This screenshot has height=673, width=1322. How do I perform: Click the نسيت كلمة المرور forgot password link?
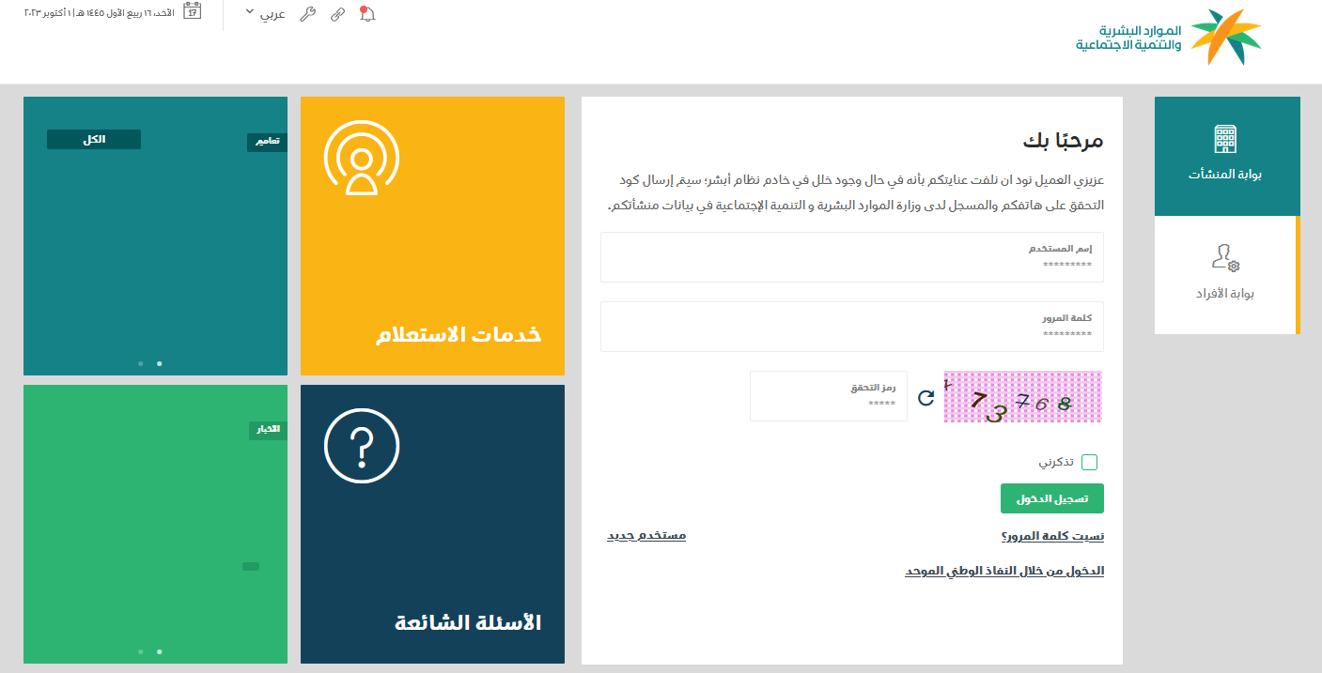point(1052,536)
